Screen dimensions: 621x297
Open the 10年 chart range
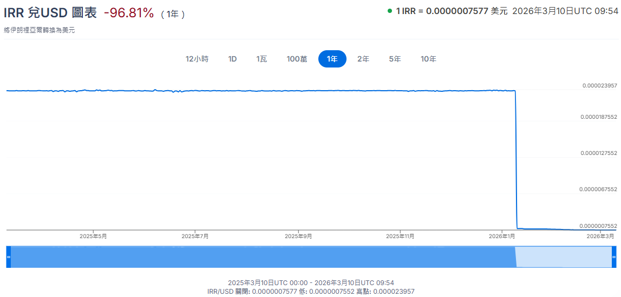pos(428,59)
